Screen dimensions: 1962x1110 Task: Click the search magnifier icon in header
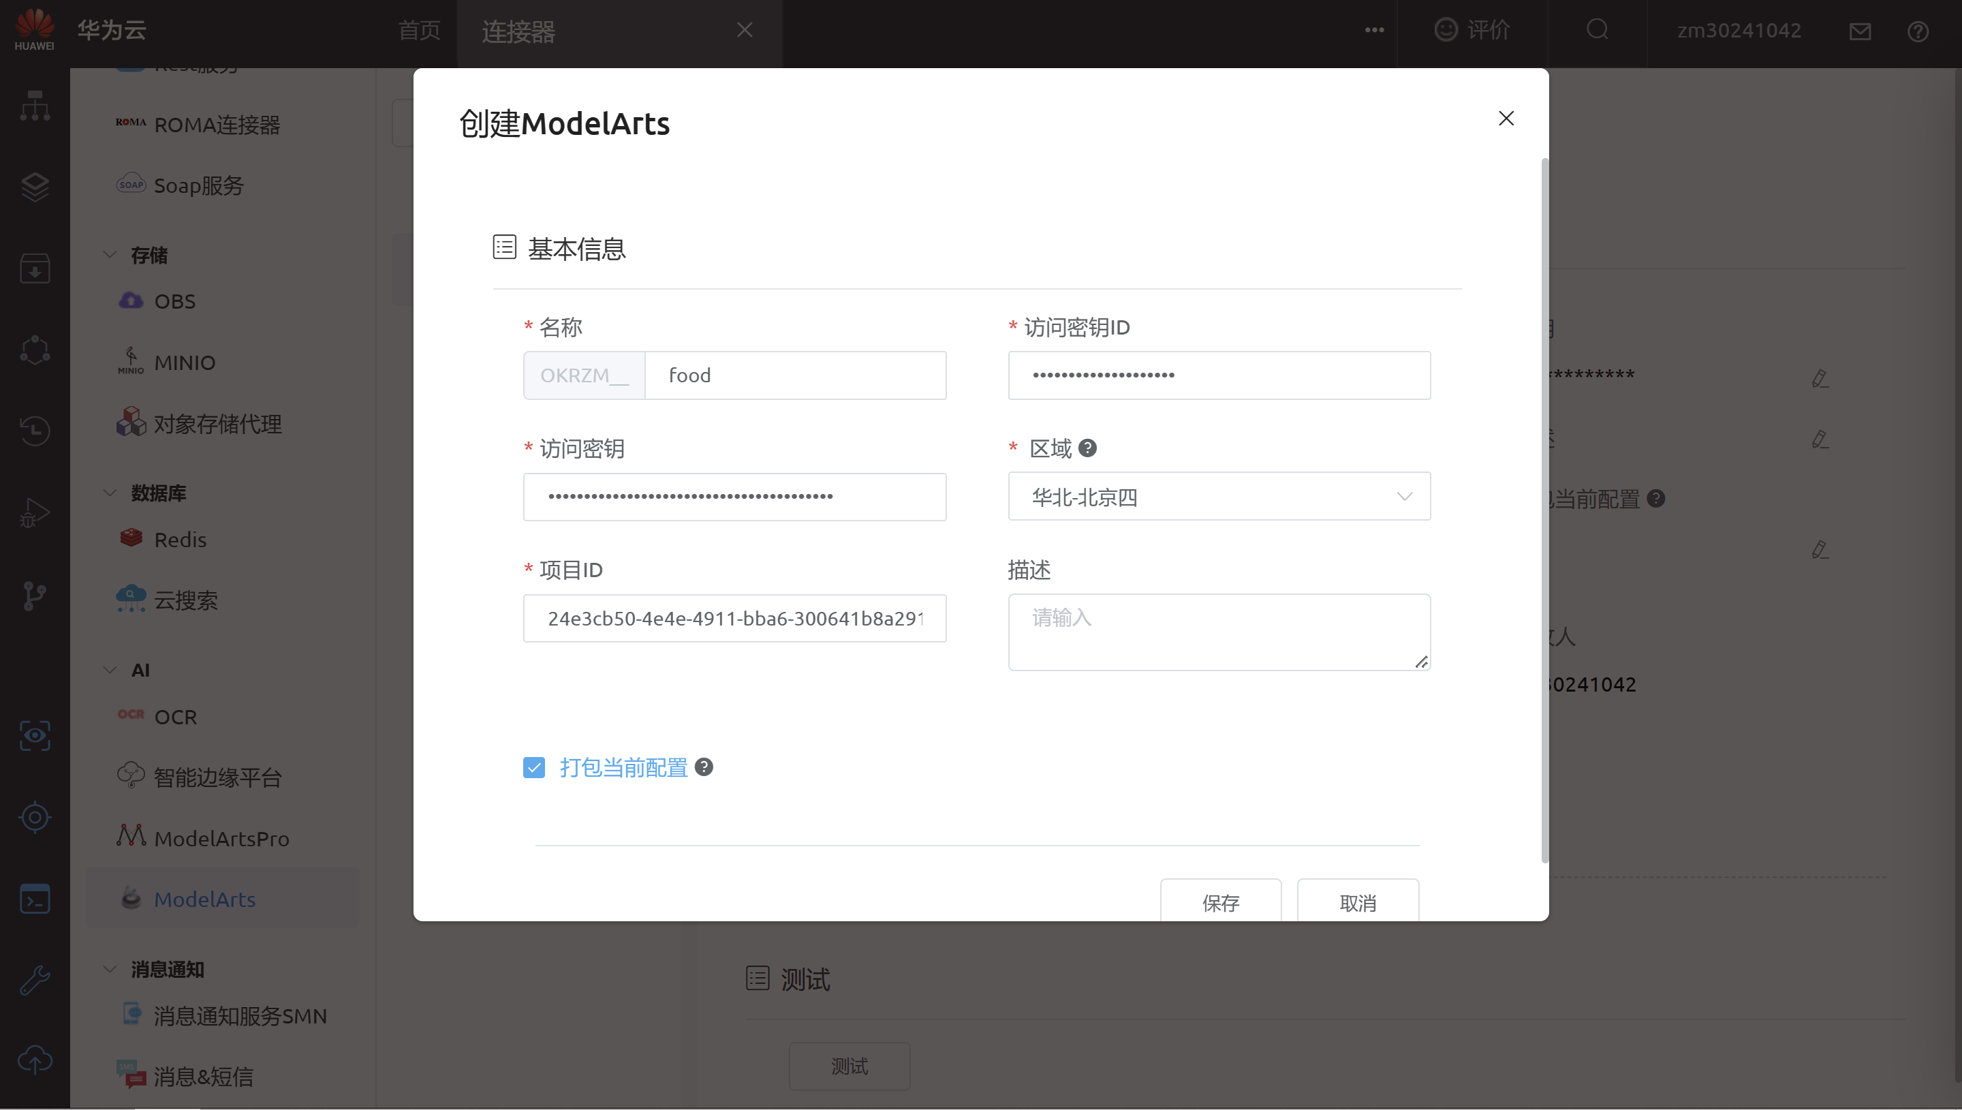(1597, 30)
